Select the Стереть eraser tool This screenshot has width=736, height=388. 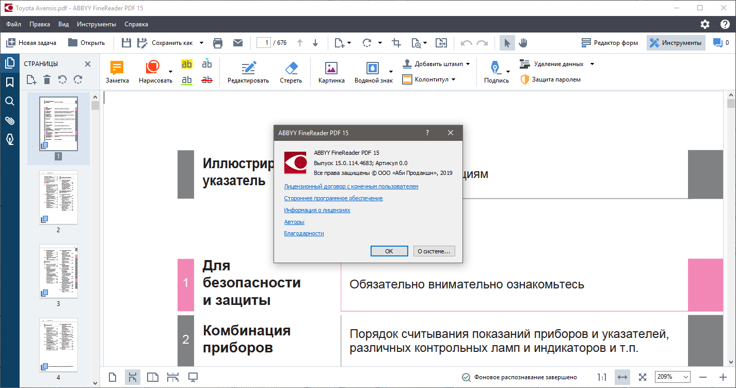(x=291, y=72)
